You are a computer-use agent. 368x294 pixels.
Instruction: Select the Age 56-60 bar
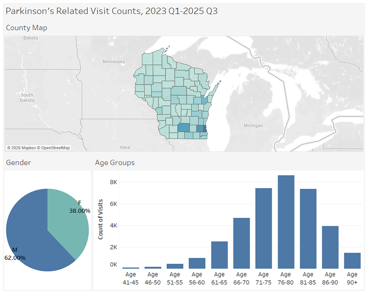click(197, 263)
